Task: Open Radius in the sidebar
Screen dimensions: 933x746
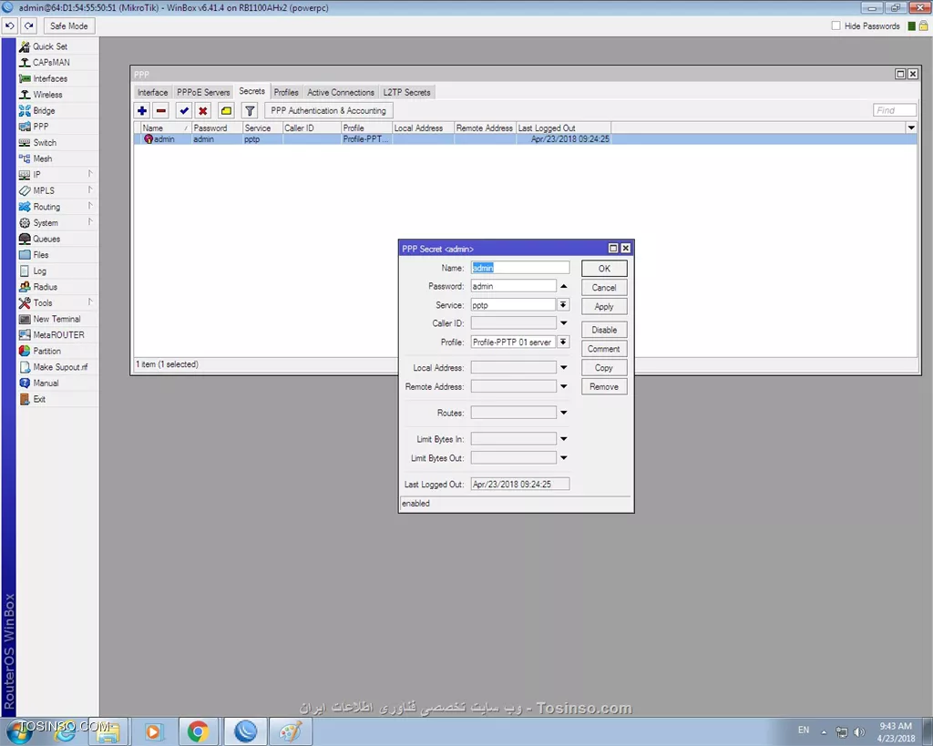Action: point(57,287)
